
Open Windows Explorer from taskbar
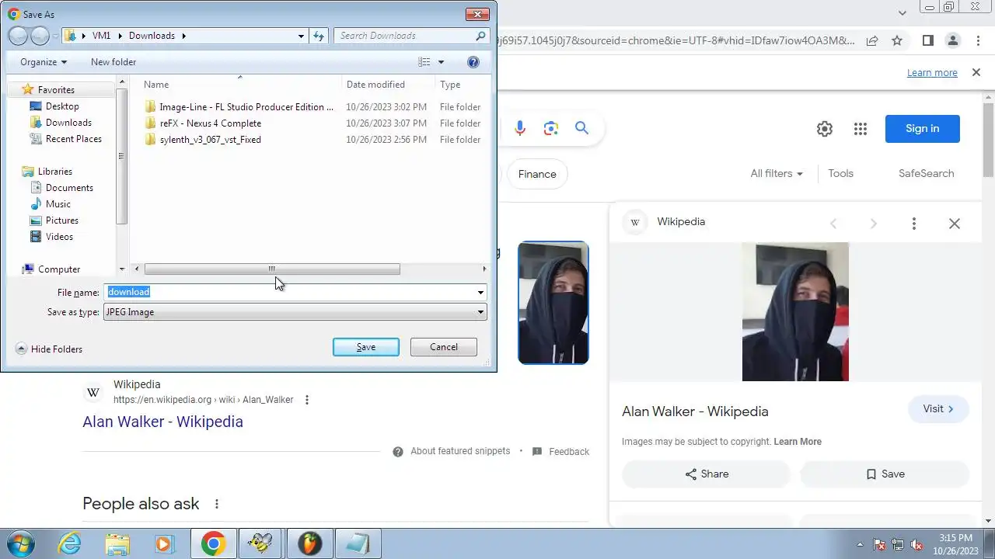tap(117, 543)
